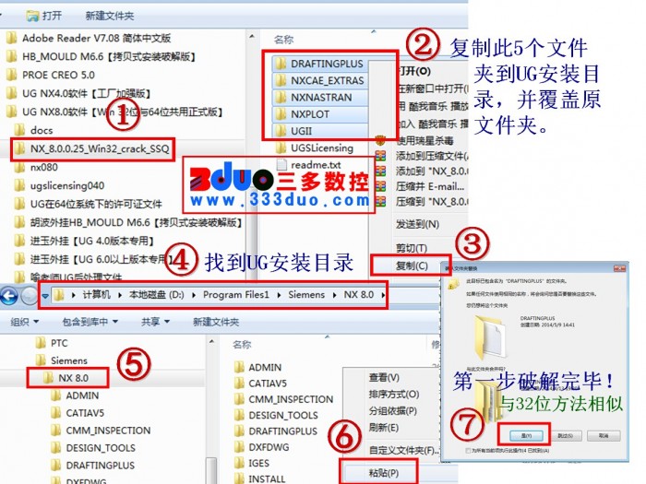Open the recent pages dropdown beside the Forward arrow

[x=45, y=296]
